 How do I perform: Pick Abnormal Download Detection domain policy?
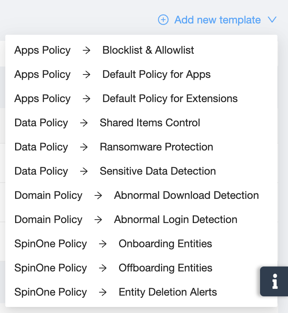click(186, 195)
